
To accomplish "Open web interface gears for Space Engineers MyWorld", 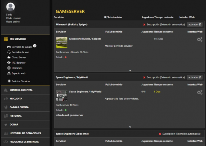I will click(x=200, y=92).
